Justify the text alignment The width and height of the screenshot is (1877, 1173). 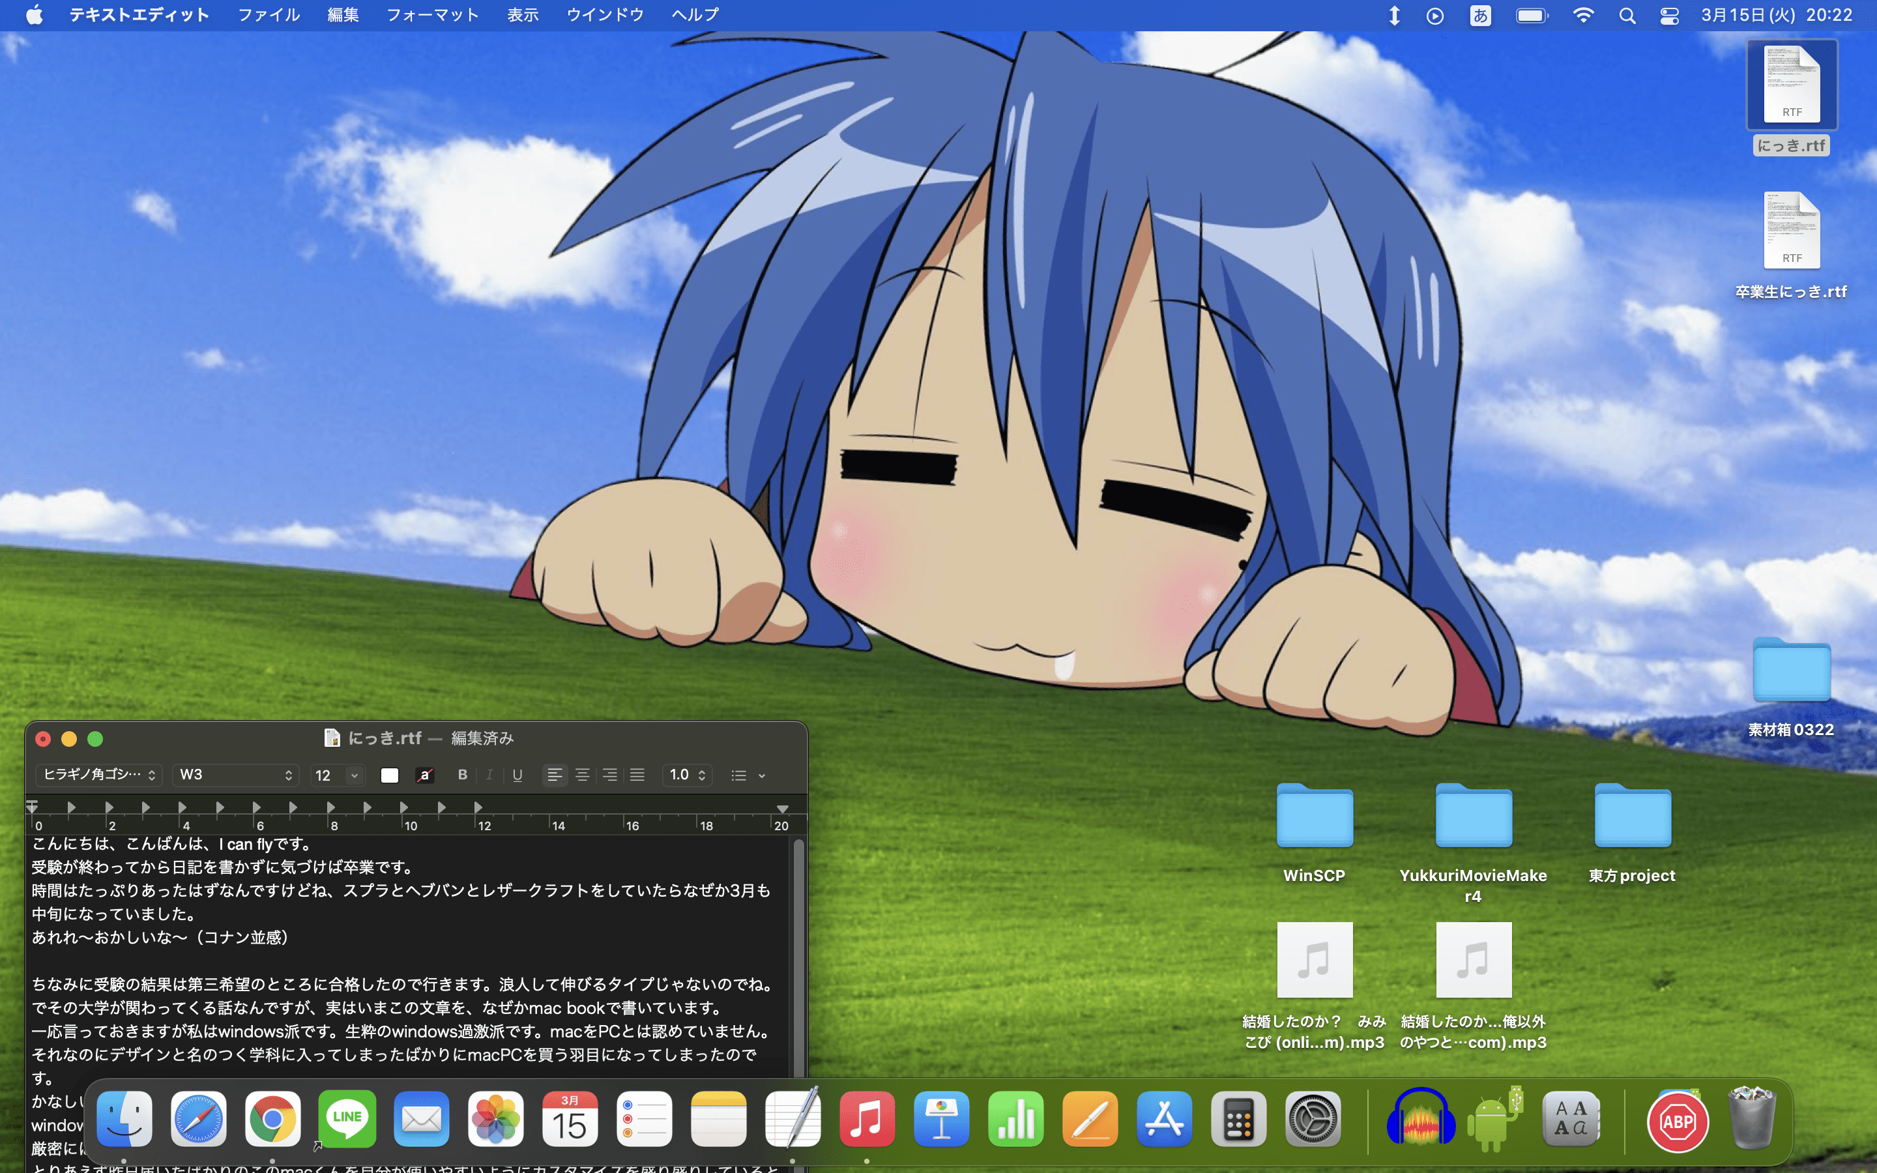click(637, 775)
